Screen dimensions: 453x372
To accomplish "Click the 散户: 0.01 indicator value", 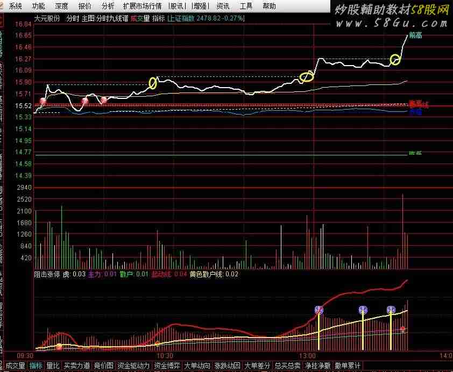I will [134, 274].
